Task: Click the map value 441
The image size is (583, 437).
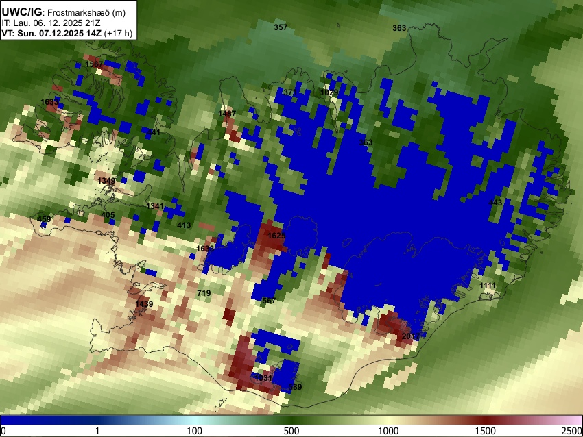Action: 154,132
